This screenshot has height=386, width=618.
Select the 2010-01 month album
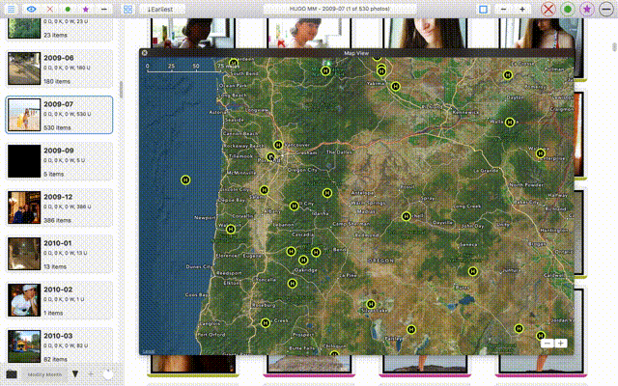tap(59, 254)
